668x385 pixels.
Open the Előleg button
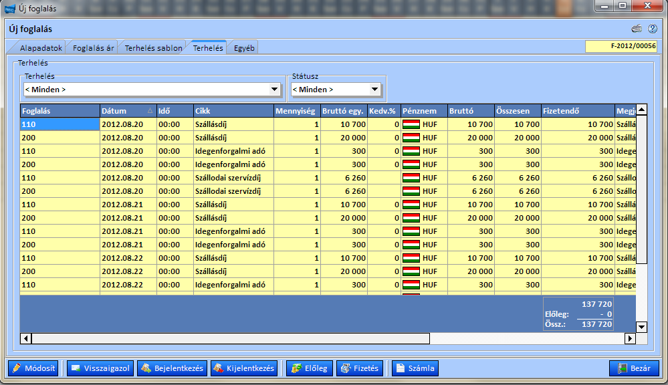[310, 368]
